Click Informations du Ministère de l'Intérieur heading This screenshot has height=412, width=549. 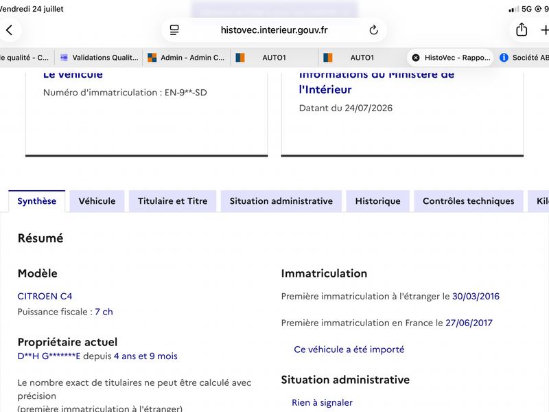(376, 82)
